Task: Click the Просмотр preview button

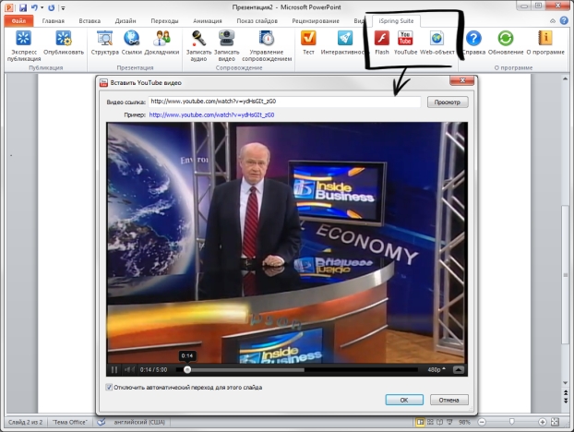Action: click(x=448, y=102)
